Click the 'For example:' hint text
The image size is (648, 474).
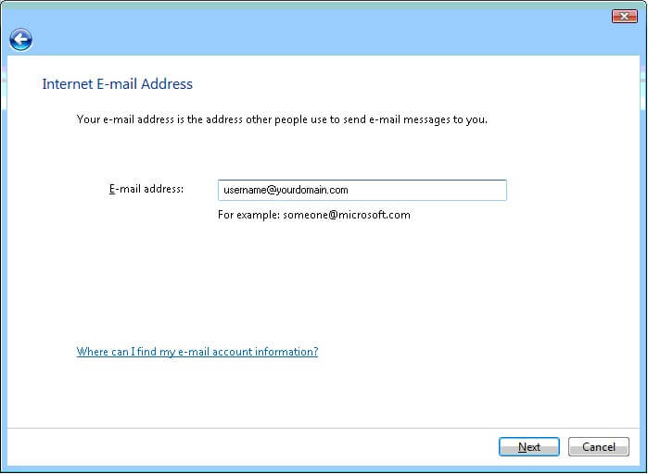coord(248,215)
